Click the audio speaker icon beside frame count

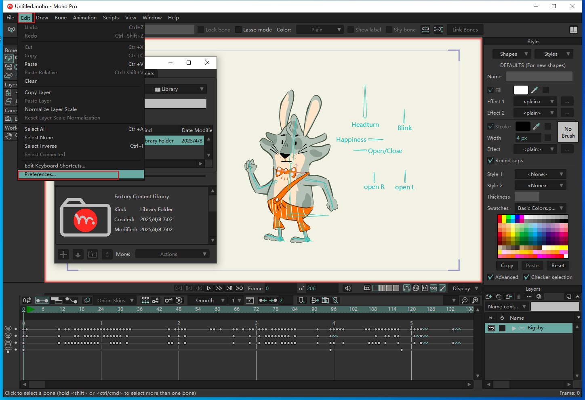[347, 288]
